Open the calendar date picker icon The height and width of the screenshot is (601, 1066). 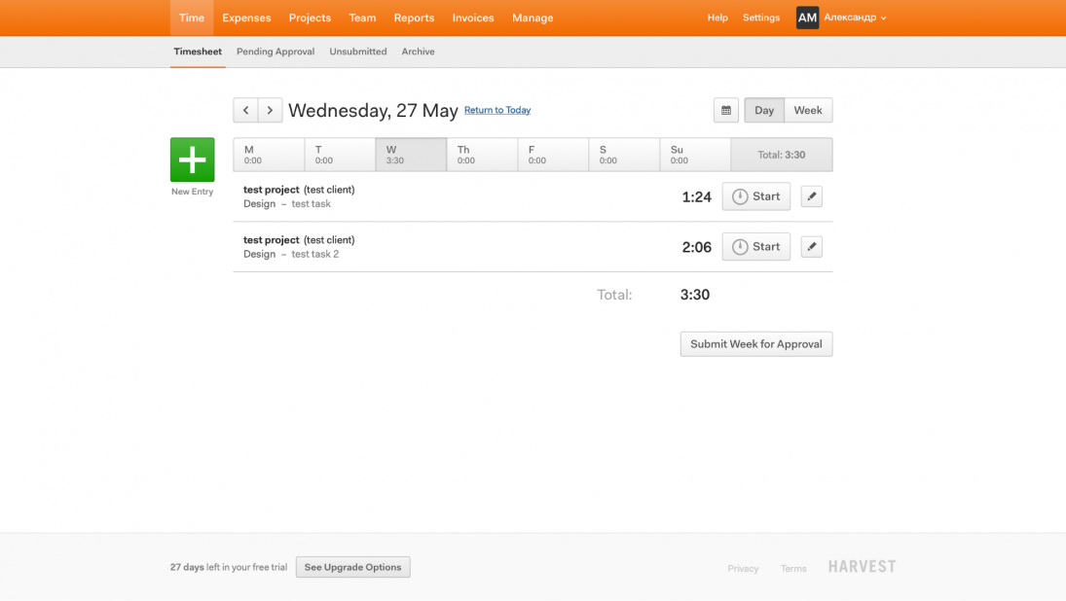pos(726,110)
